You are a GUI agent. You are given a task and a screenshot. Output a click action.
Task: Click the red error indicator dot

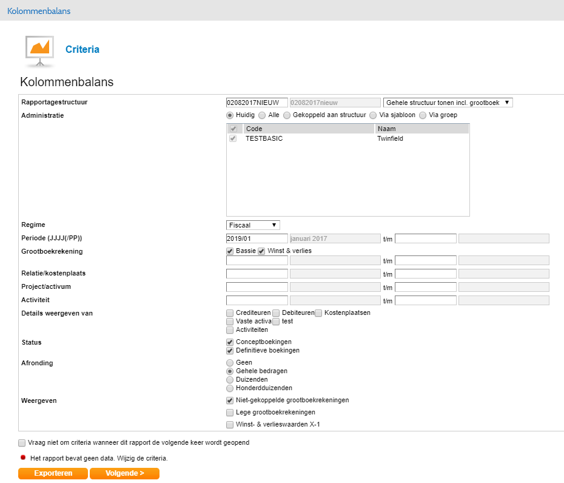[x=23, y=458]
